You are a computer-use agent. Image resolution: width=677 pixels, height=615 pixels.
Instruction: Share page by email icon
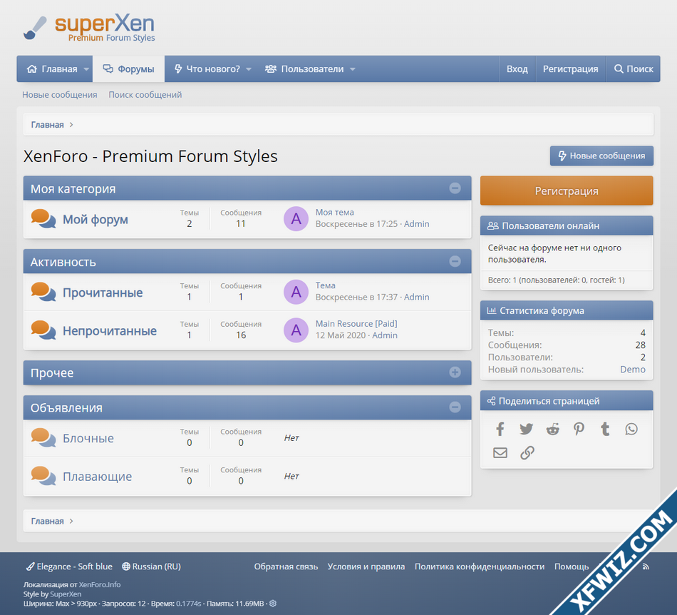tap(500, 452)
